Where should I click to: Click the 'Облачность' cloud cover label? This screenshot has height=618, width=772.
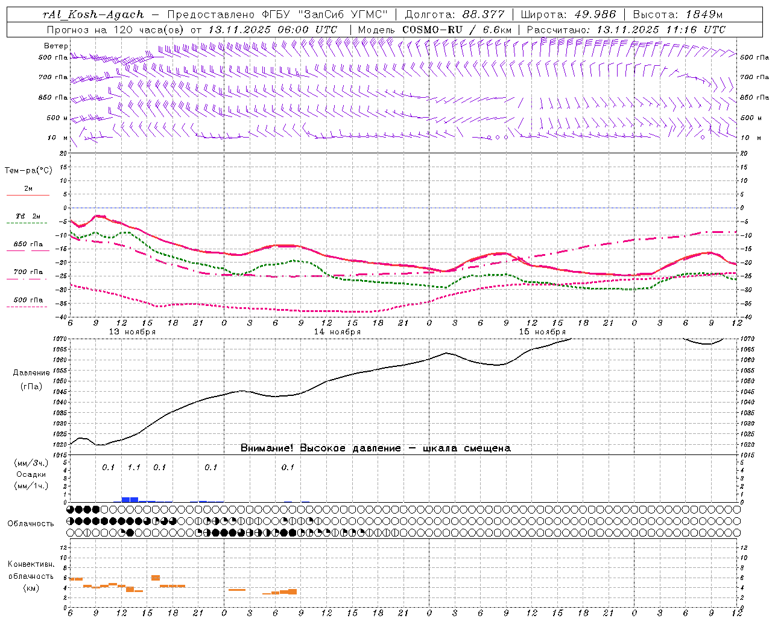(x=31, y=523)
